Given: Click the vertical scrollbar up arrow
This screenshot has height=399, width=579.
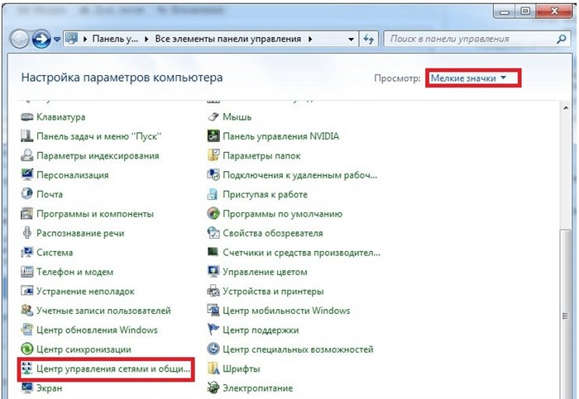Looking at the screenshot, I should click(566, 108).
